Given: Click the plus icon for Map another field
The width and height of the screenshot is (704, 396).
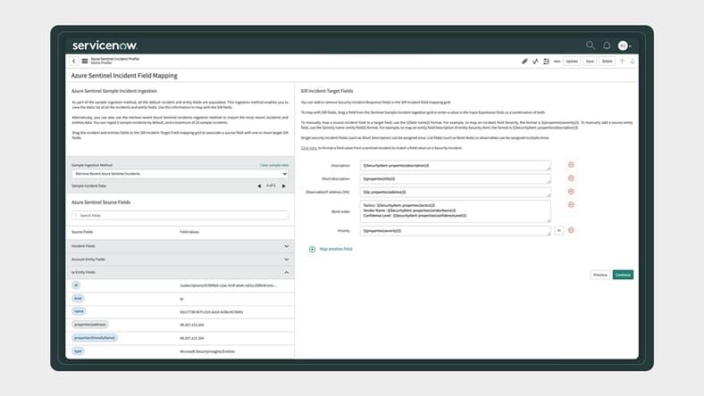Looking at the screenshot, I should point(312,249).
